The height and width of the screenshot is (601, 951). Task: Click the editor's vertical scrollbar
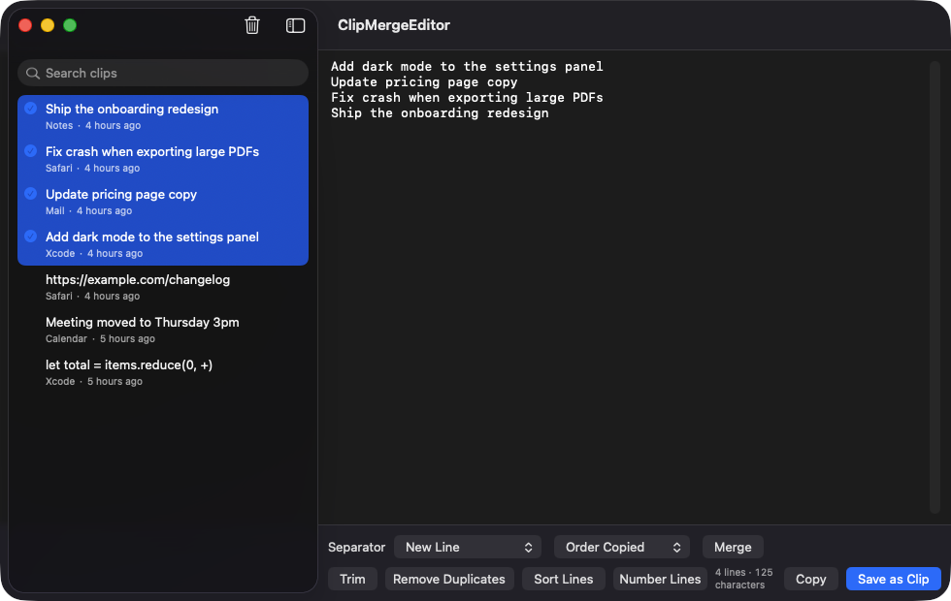point(935,287)
